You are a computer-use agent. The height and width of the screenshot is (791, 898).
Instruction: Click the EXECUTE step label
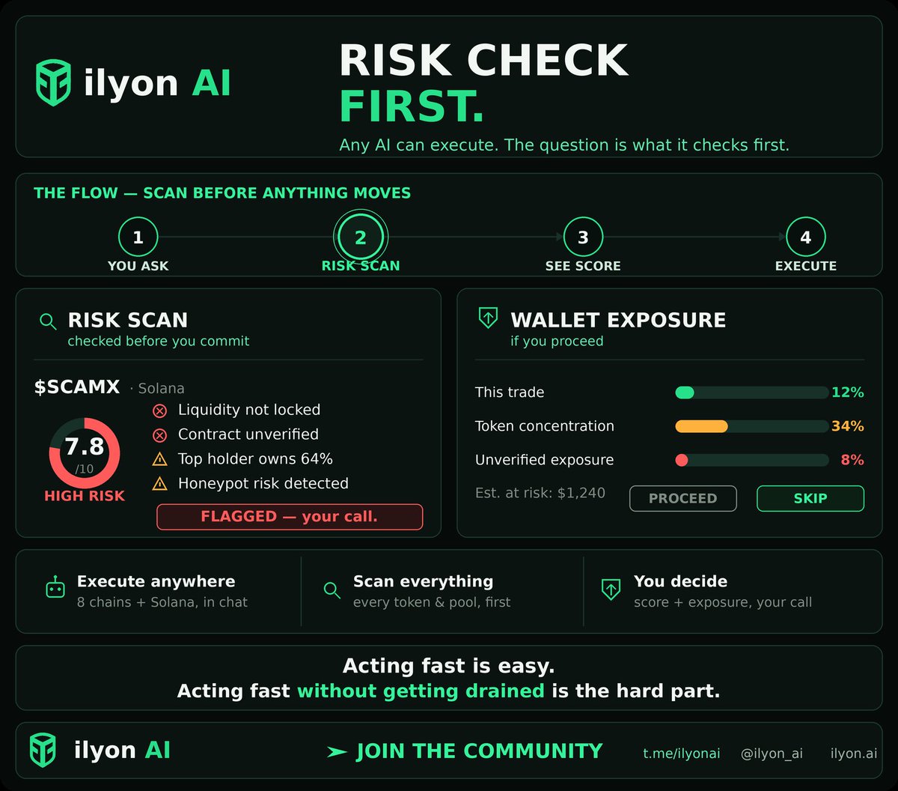pos(806,266)
